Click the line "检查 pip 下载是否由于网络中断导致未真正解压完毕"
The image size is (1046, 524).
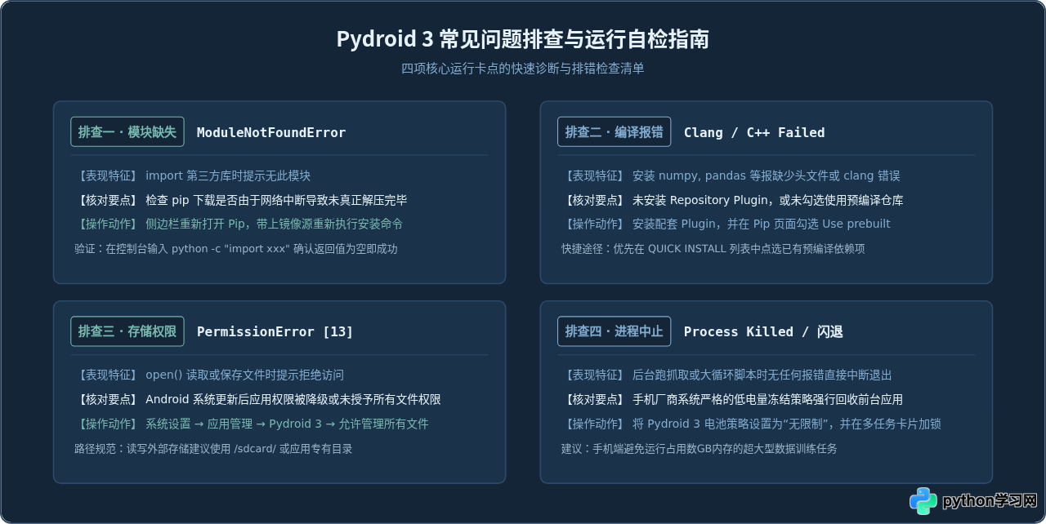276,200
